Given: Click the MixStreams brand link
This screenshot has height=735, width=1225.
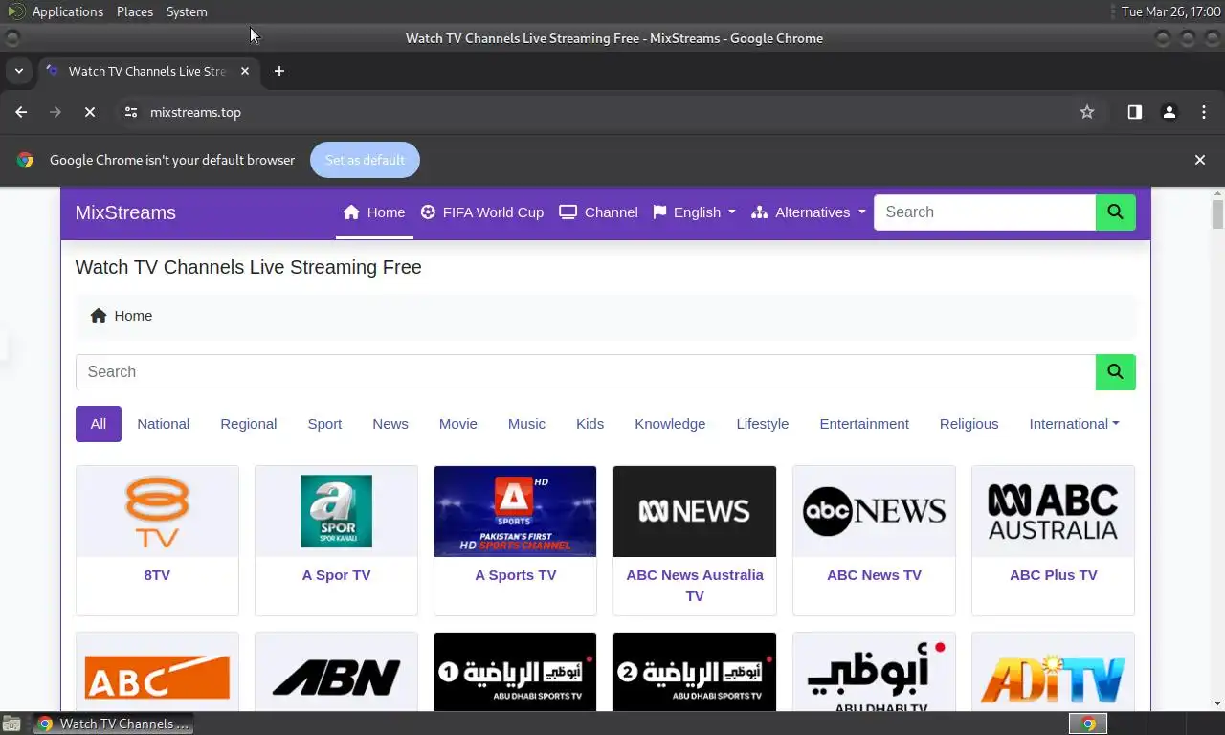Looking at the screenshot, I should [125, 212].
